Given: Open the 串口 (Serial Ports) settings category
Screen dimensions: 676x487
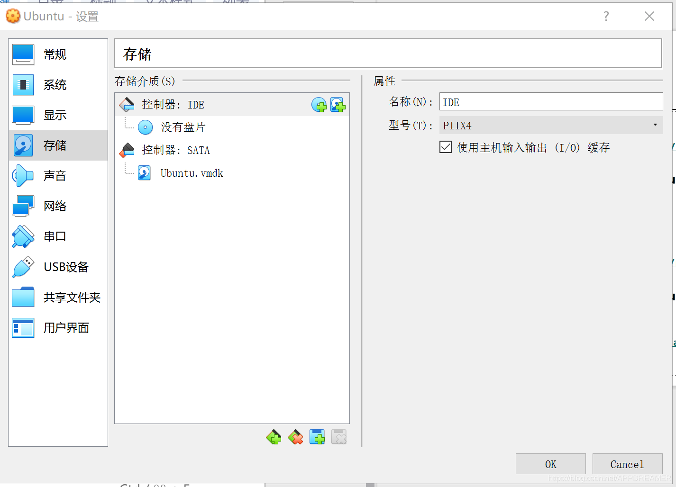Looking at the screenshot, I should pos(58,236).
